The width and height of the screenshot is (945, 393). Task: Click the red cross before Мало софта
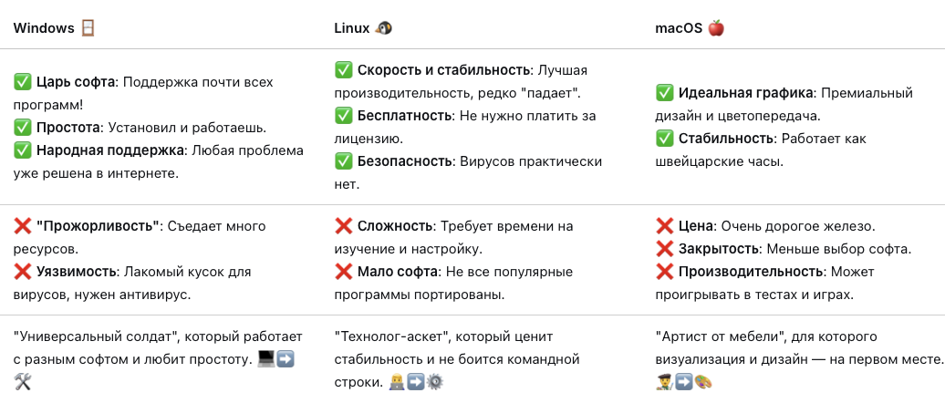344,271
